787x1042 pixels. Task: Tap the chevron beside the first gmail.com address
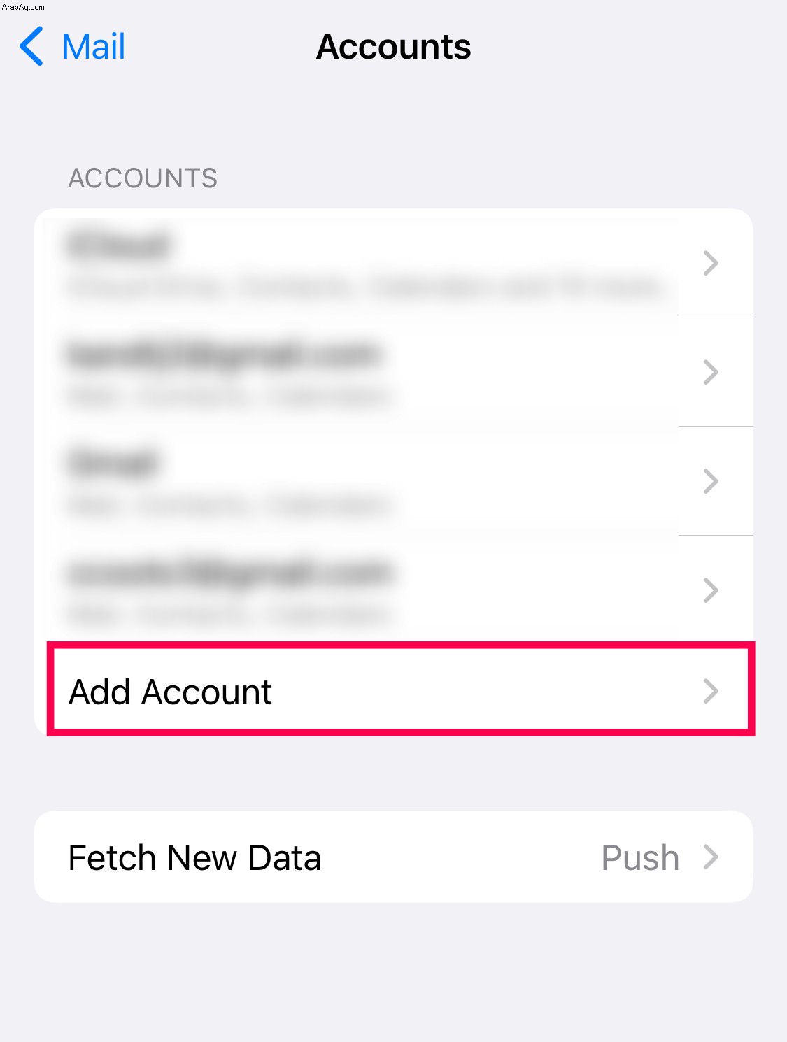(711, 372)
